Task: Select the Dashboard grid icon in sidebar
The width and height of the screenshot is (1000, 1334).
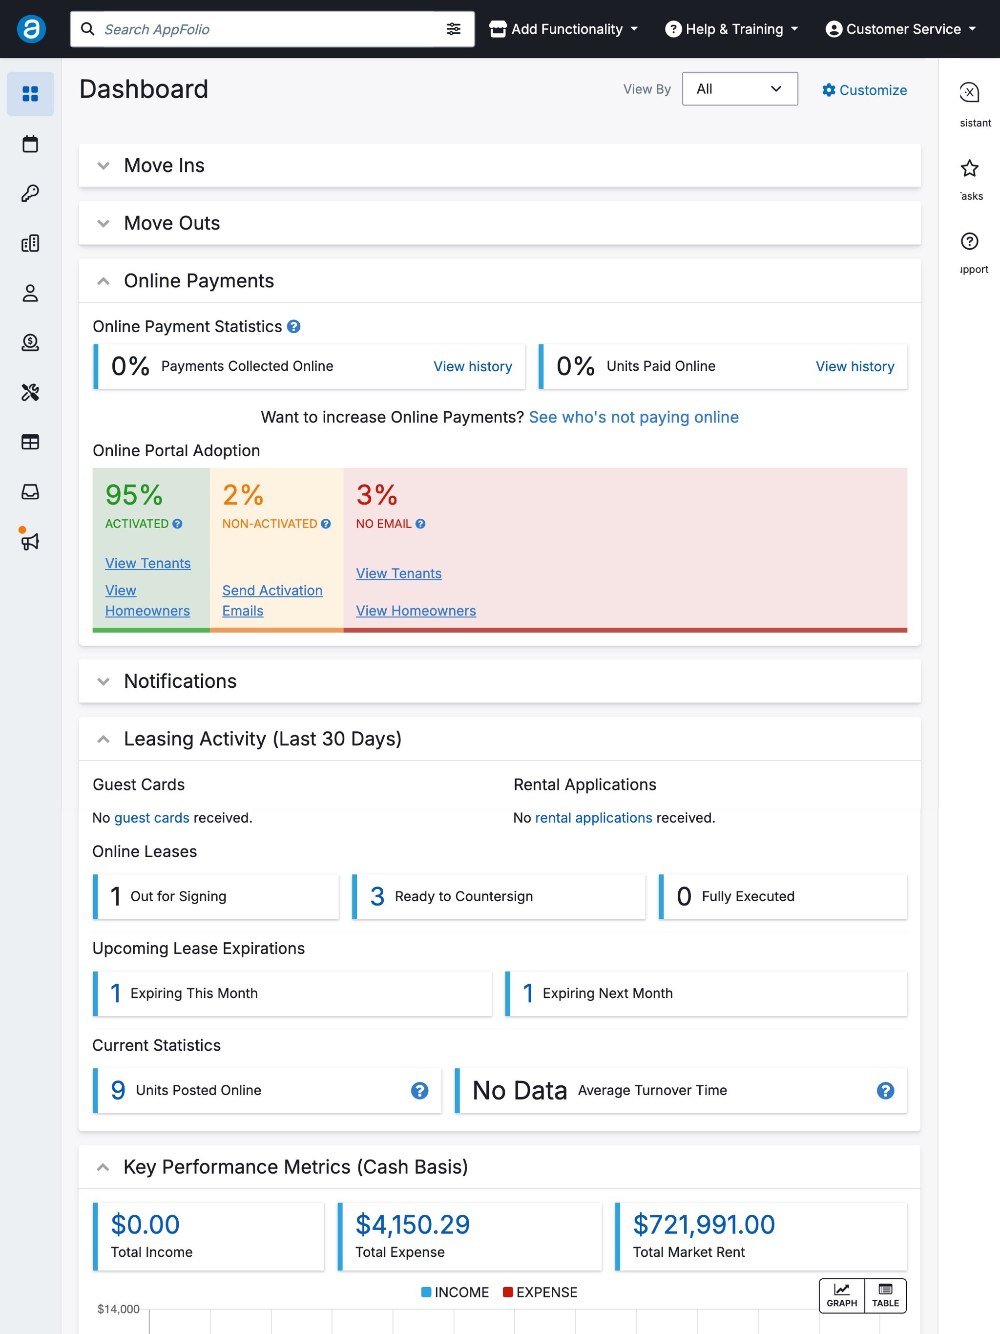Action: [30, 94]
